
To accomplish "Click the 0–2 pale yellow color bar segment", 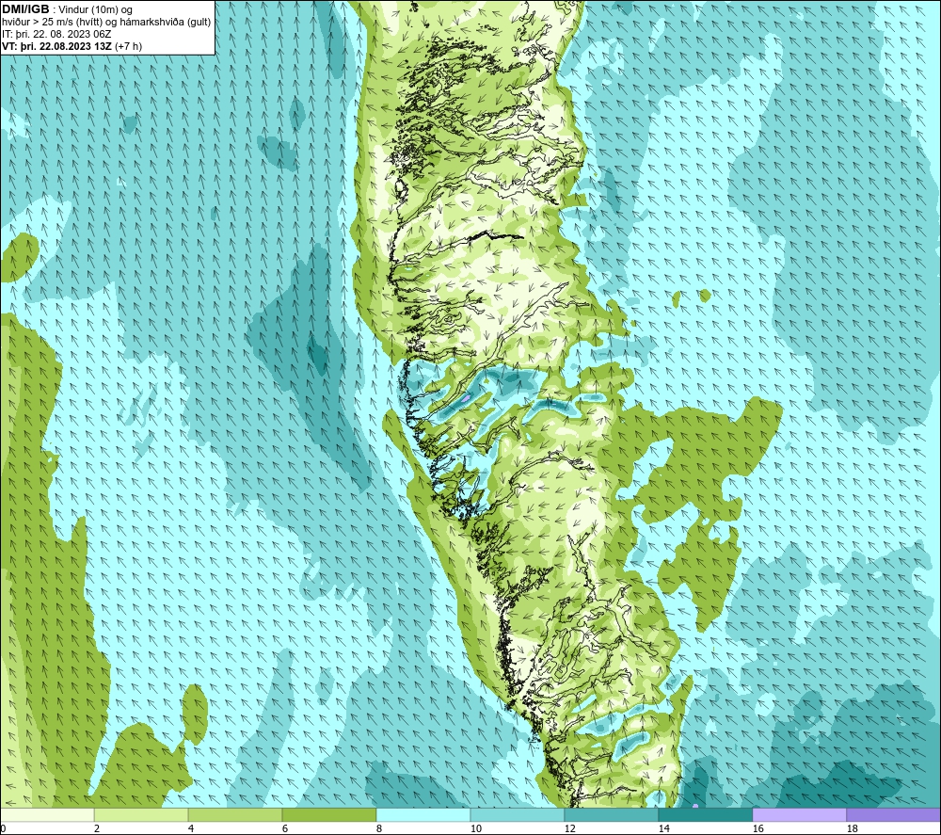I will (x=47, y=814).
